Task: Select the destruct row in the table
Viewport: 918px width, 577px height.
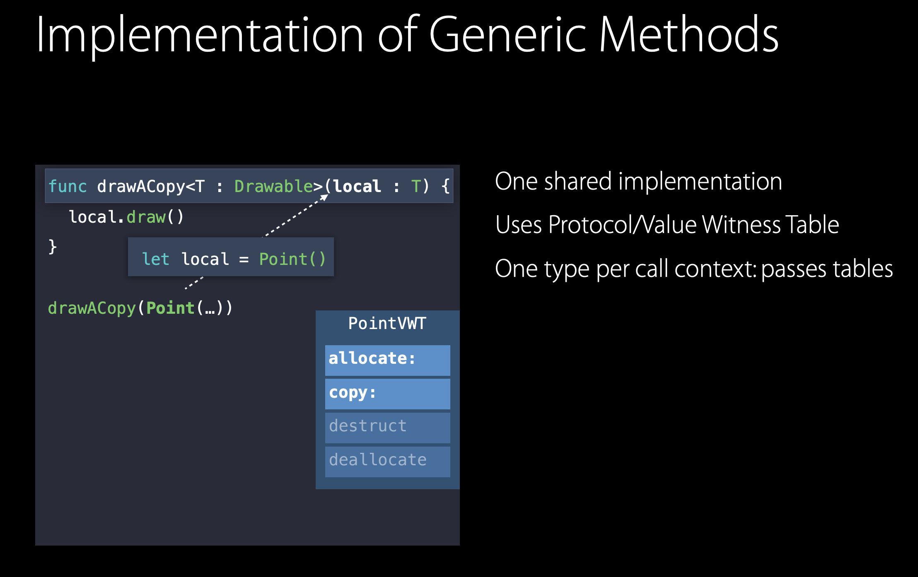Action: tap(387, 427)
